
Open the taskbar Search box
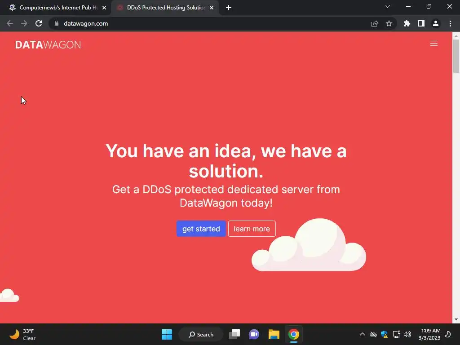click(x=201, y=334)
